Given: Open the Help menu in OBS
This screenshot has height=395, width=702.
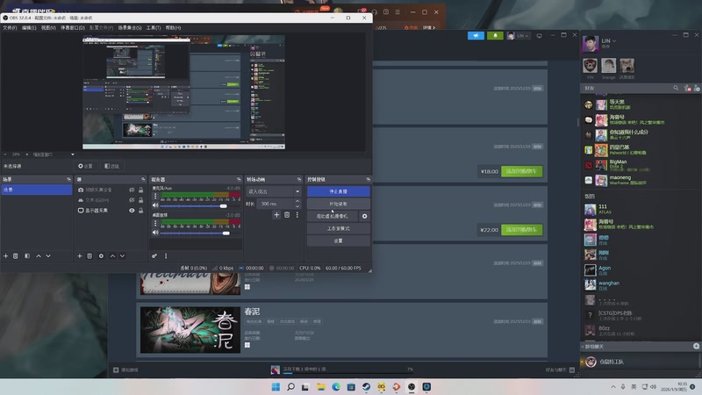Looking at the screenshot, I should tap(173, 28).
